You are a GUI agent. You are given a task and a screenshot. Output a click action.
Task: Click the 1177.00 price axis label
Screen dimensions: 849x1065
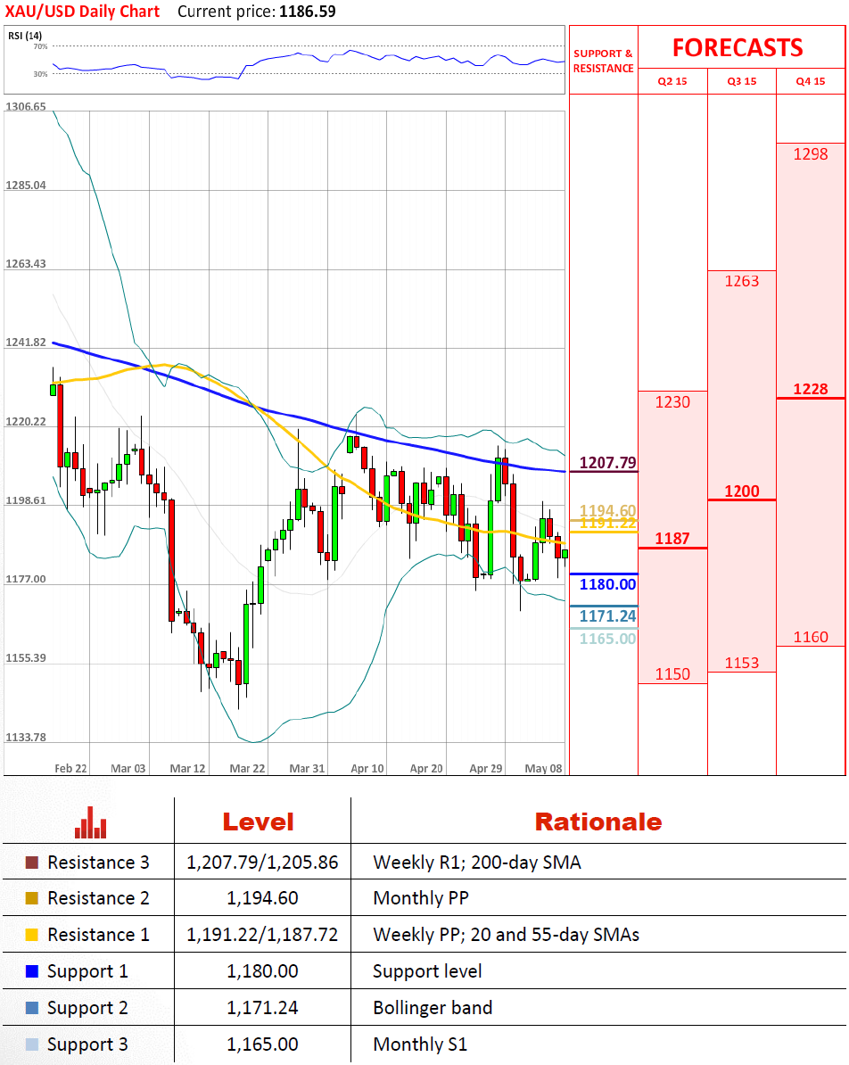click(26, 580)
